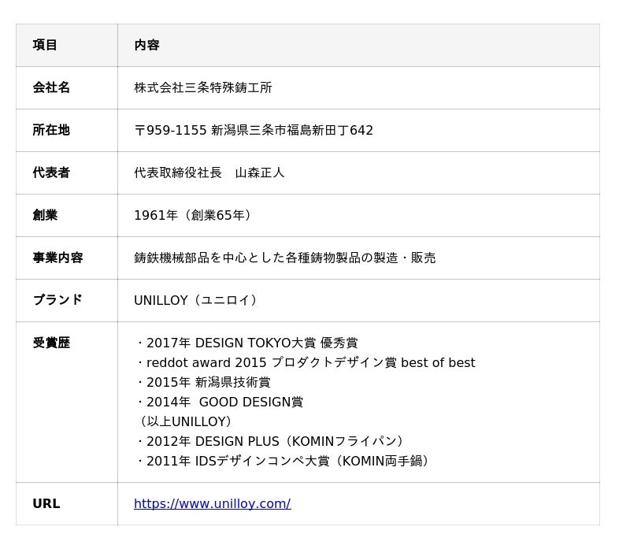The width and height of the screenshot is (630, 549).
Task: Click the address text 〒959-1155
Action: (x=170, y=130)
